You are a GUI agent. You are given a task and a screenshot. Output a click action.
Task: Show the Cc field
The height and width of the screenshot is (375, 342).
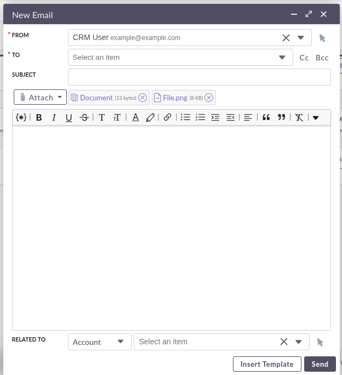point(304,58)
